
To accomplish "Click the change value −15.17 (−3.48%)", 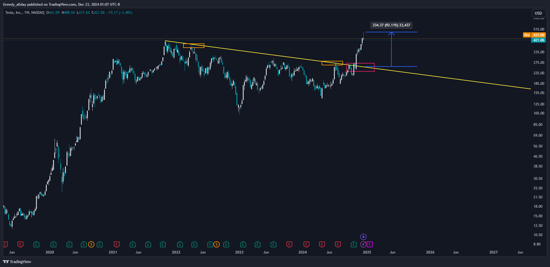I will point(120,13).
